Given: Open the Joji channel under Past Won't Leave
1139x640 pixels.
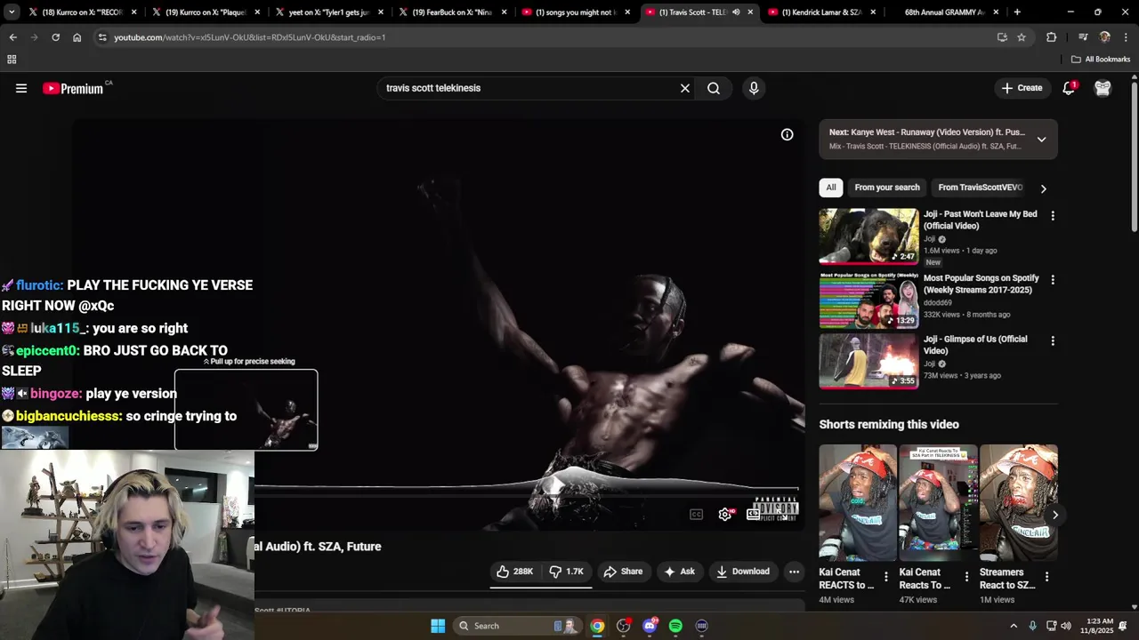Looking at the screenshot, I should click(929, 239).
